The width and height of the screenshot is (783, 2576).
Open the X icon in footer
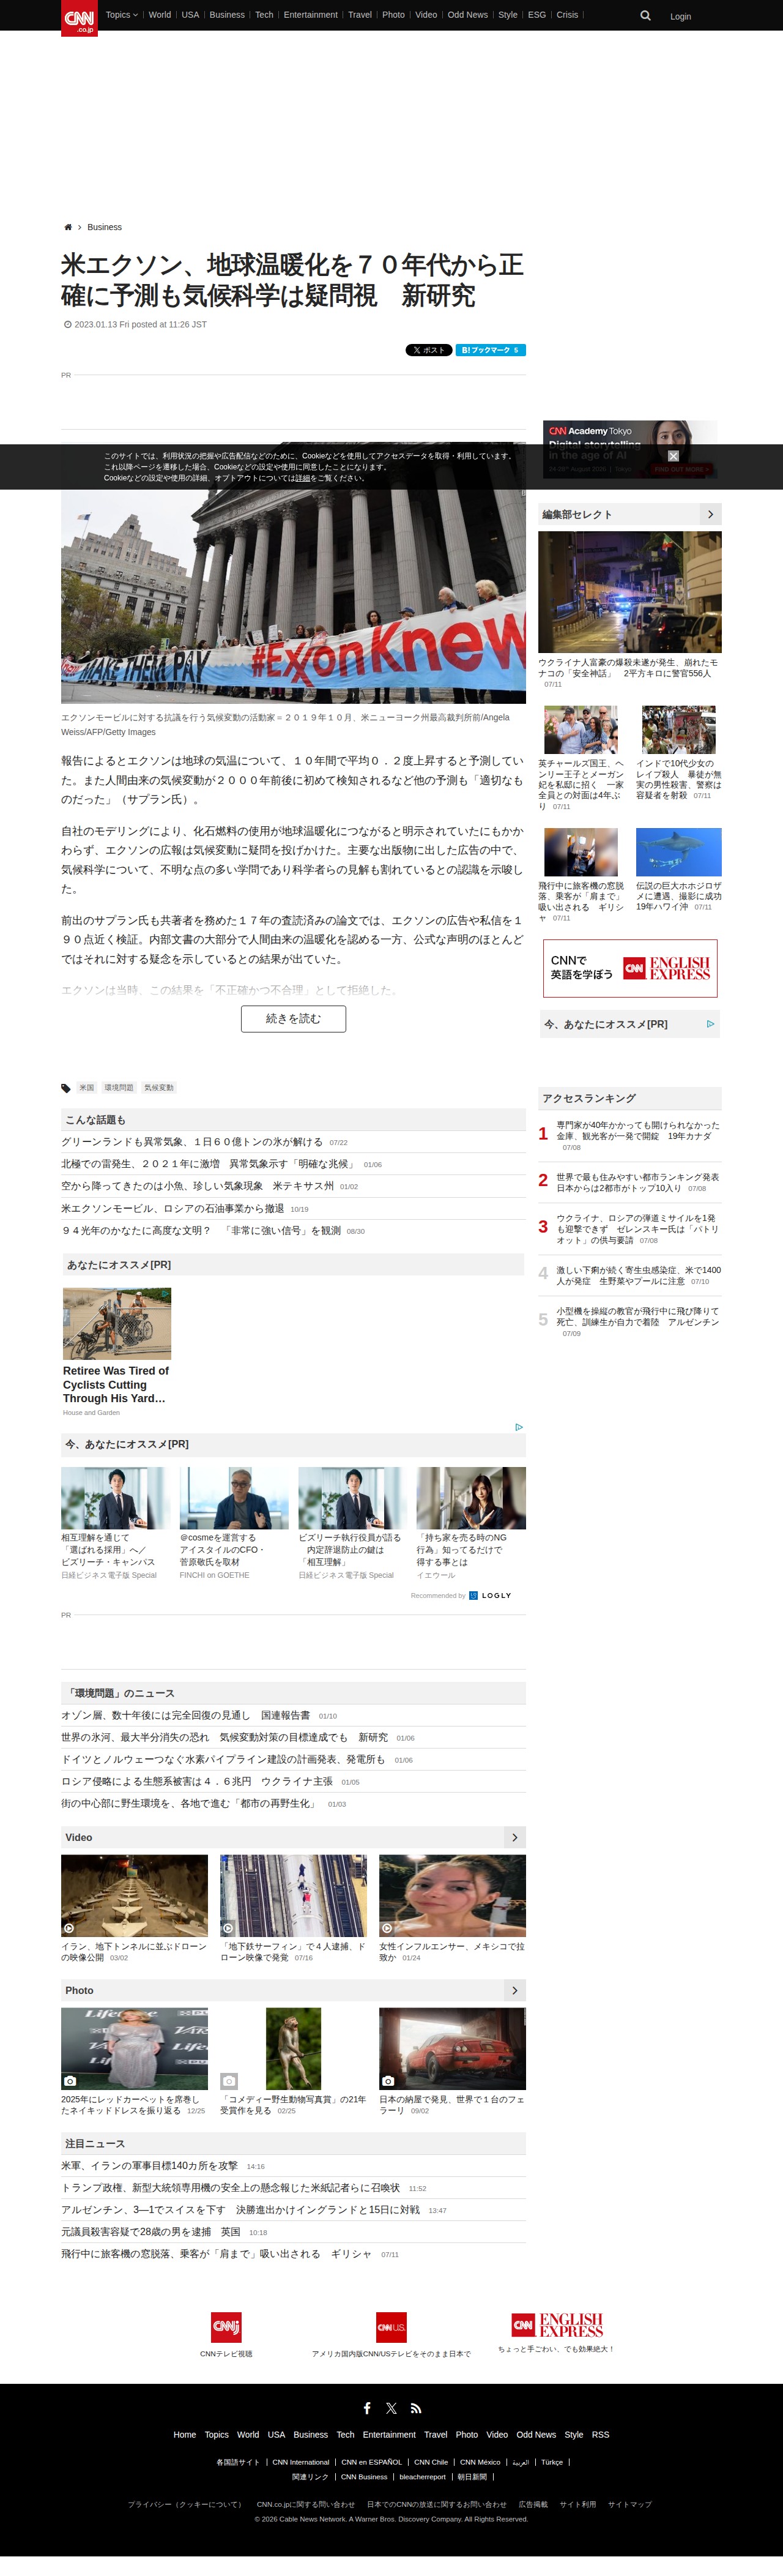pos(391,2408)
